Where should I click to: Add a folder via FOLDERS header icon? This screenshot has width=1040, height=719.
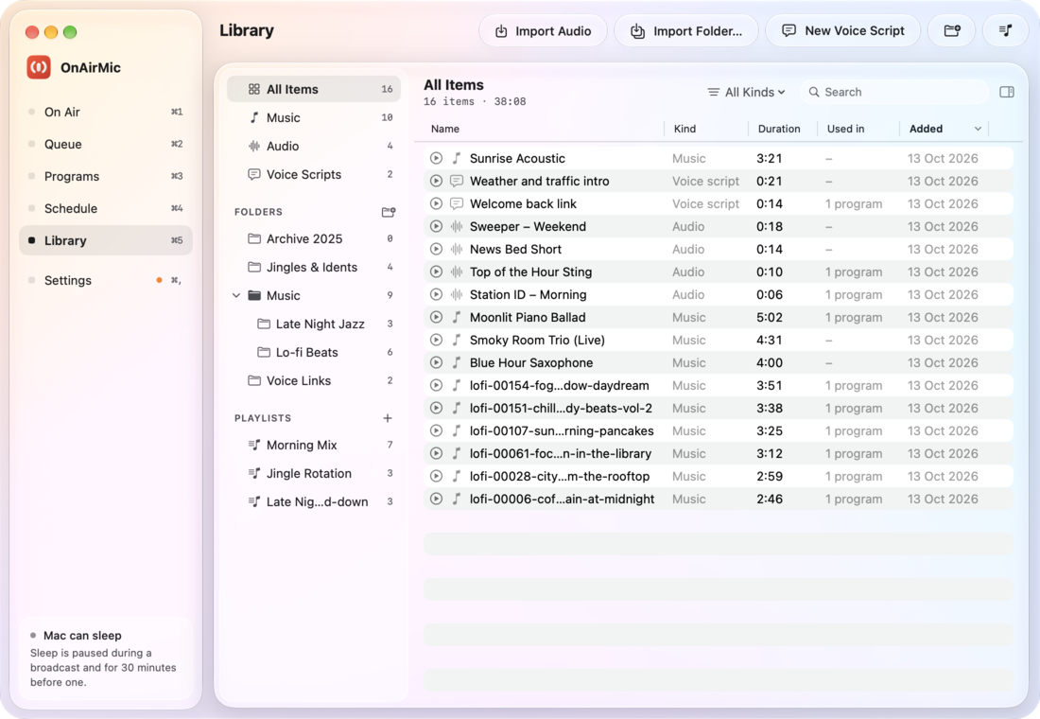(x=388, y=212)
